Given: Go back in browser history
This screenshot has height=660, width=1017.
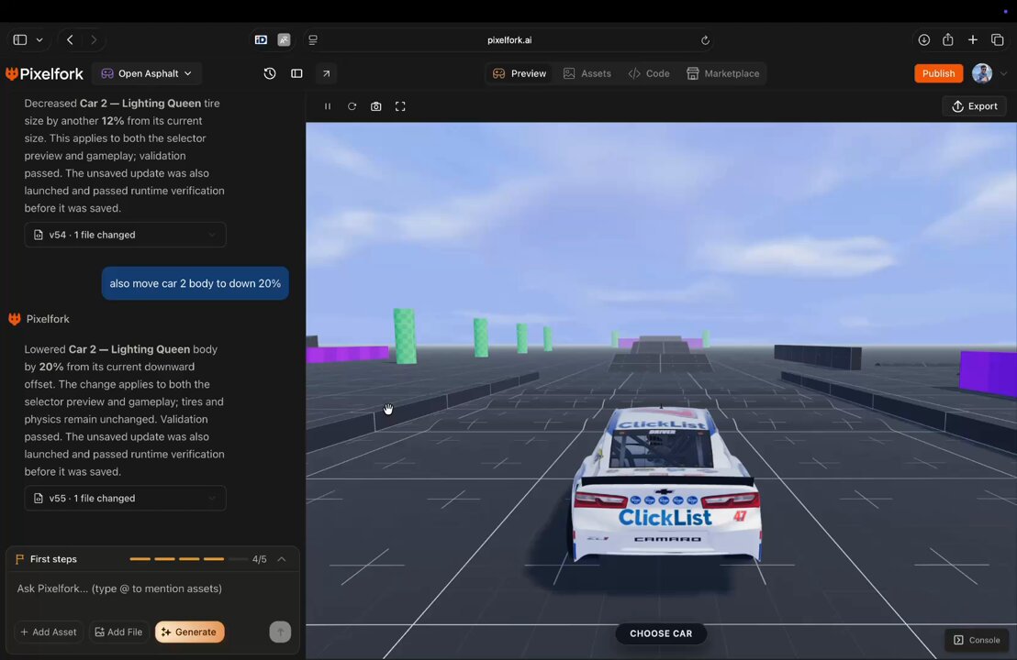Looking at the screenshot, I should pos(70,40).
